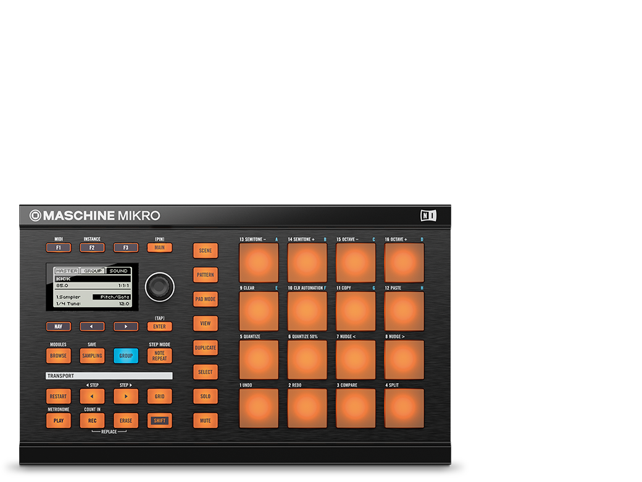Select GROUP tab on display
The height and width of the screenshot is (482, 642).
(93, 271)
